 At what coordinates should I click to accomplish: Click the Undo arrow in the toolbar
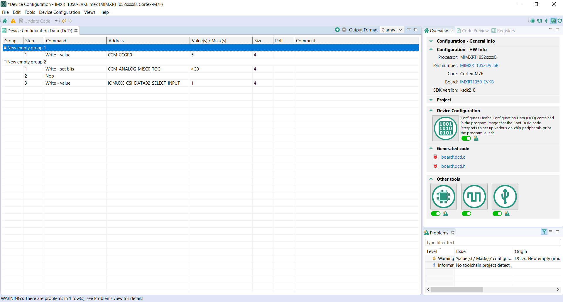[x=64, y=21]
